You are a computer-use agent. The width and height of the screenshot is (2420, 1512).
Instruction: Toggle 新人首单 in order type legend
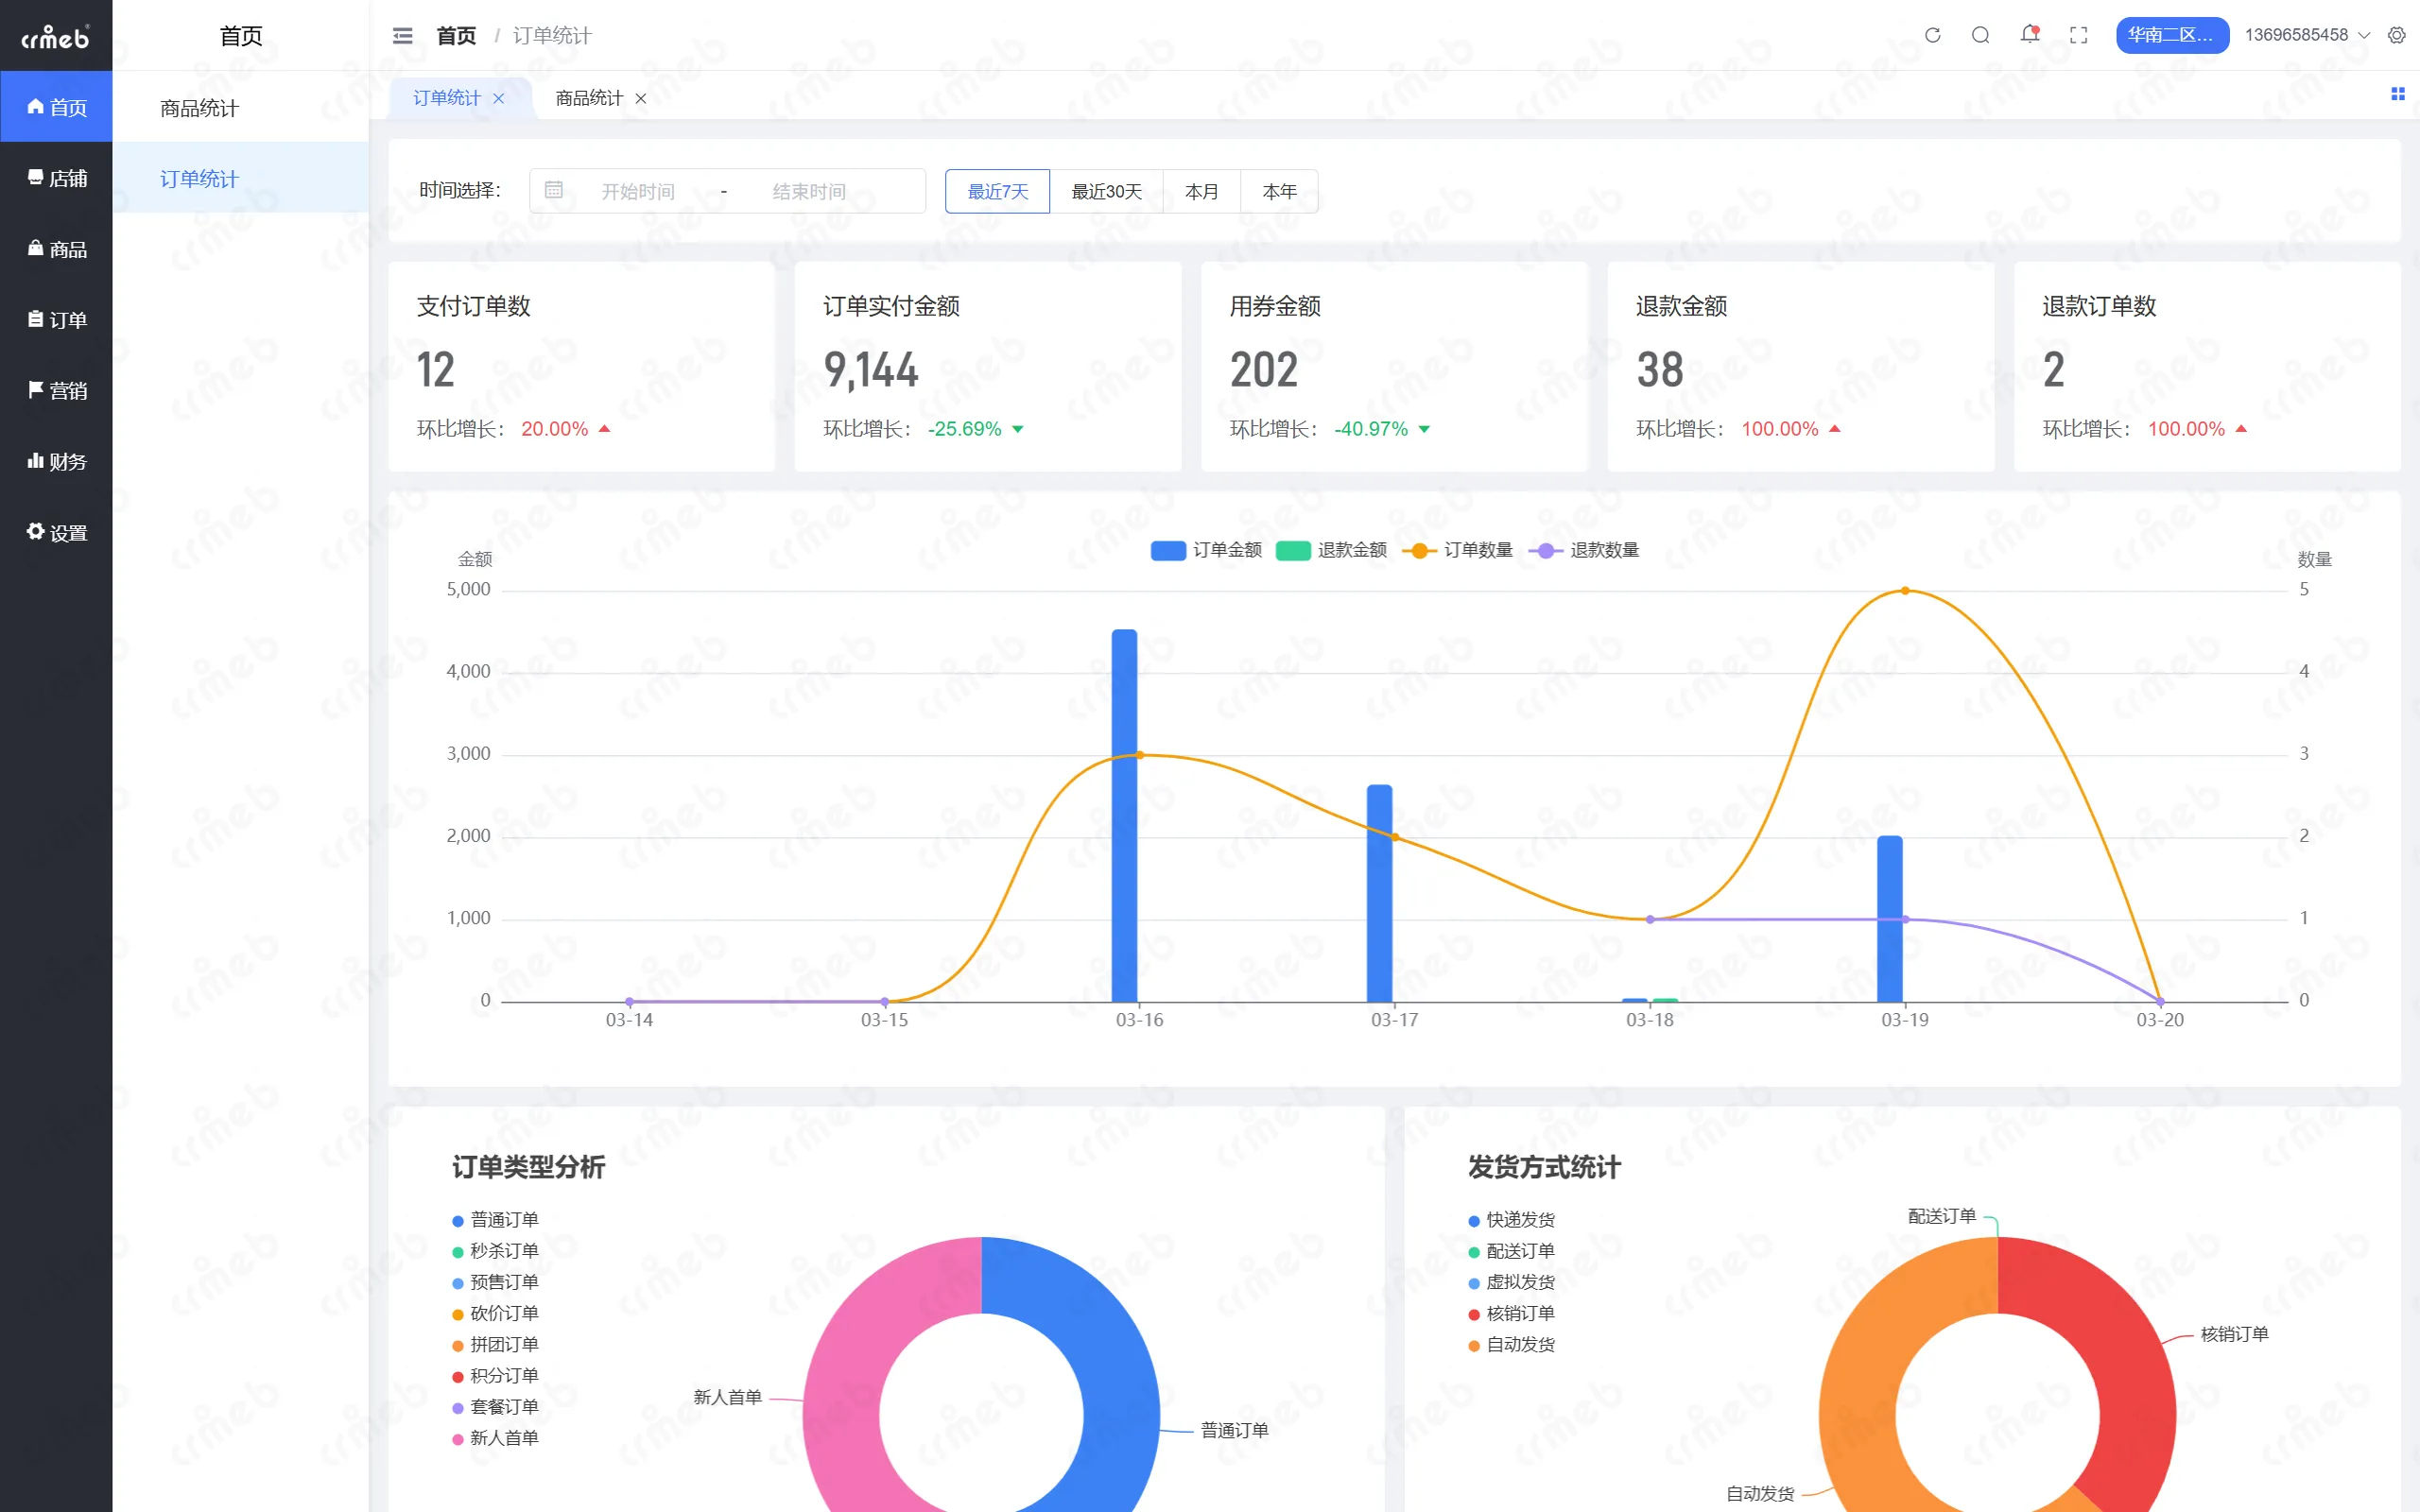point(495,1438)
